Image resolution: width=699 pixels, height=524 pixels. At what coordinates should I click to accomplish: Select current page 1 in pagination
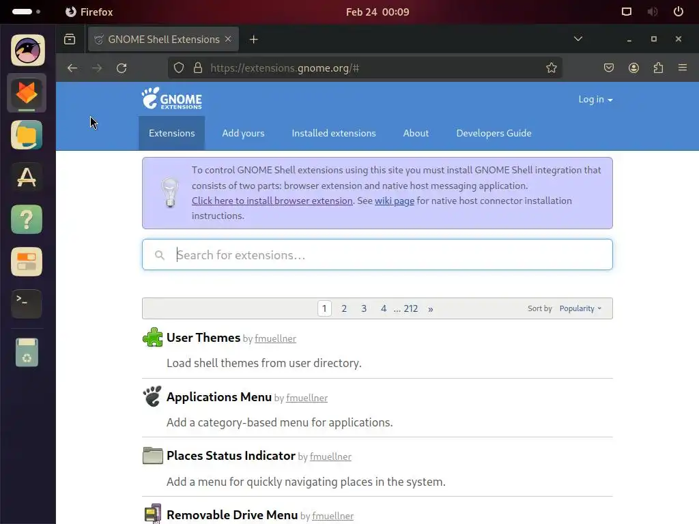tap(324, 308)
